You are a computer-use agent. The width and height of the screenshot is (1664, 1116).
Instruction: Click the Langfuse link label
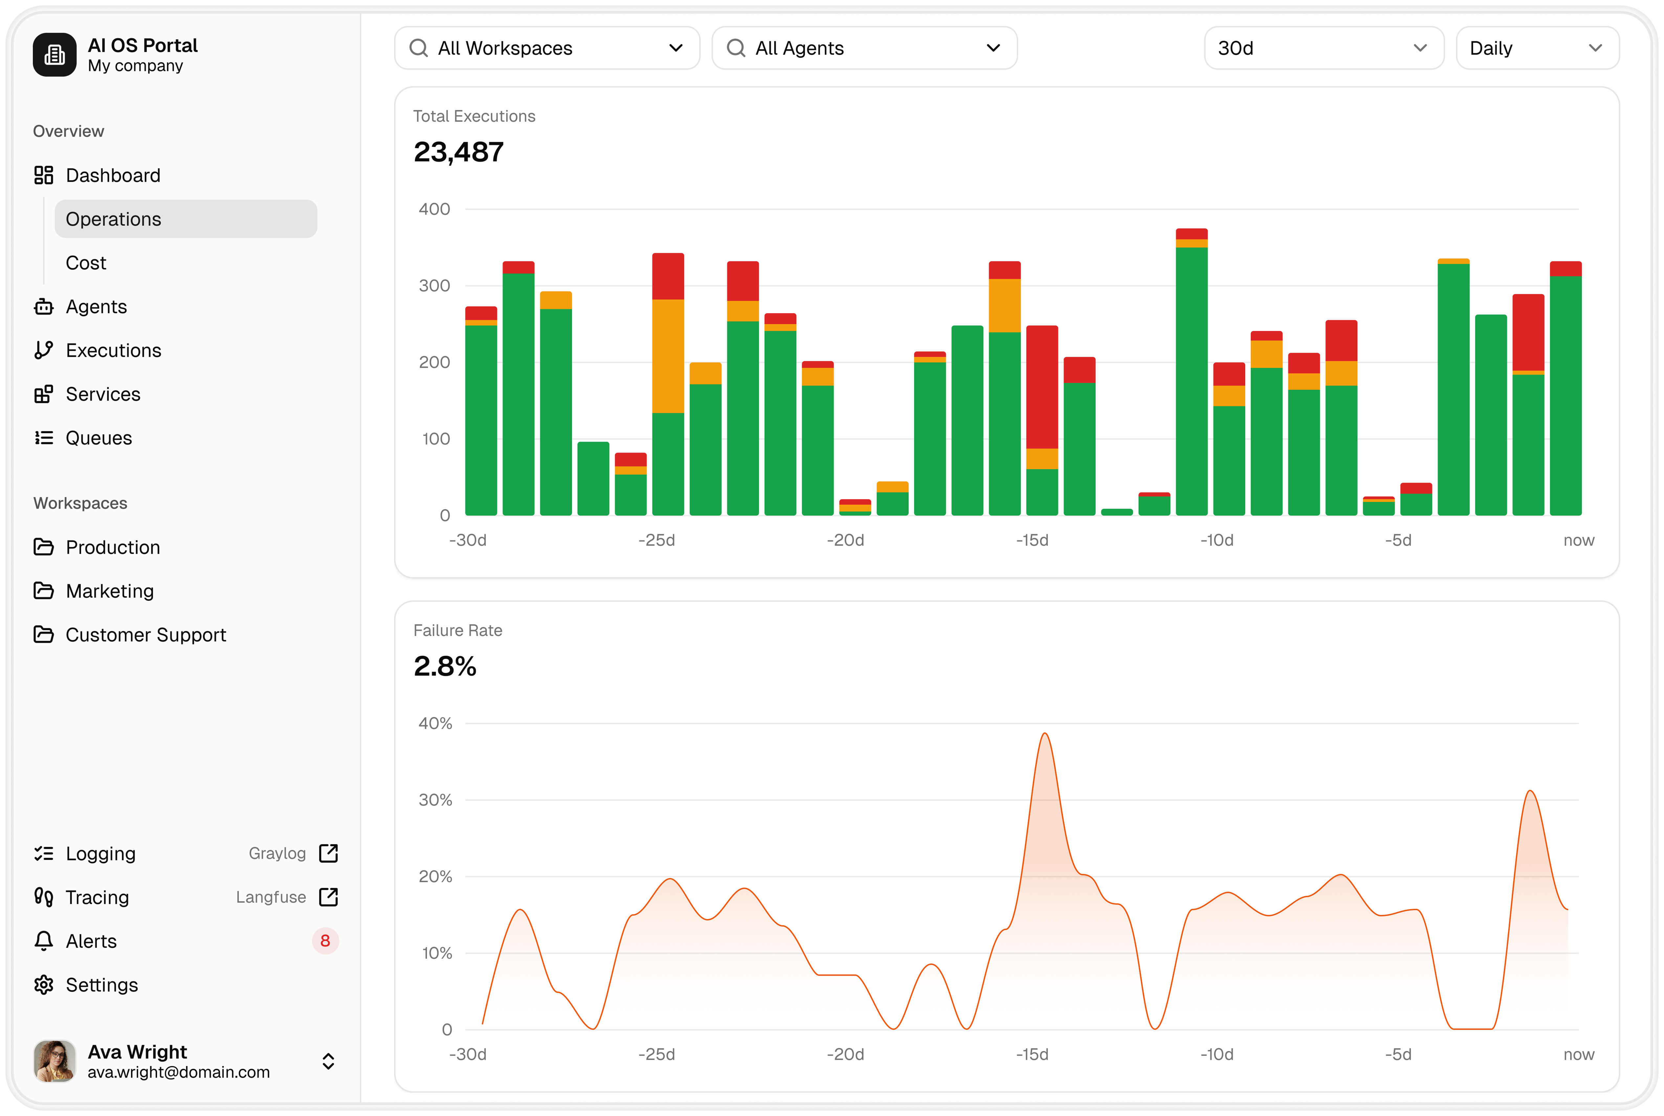click(x=271, y=897)
